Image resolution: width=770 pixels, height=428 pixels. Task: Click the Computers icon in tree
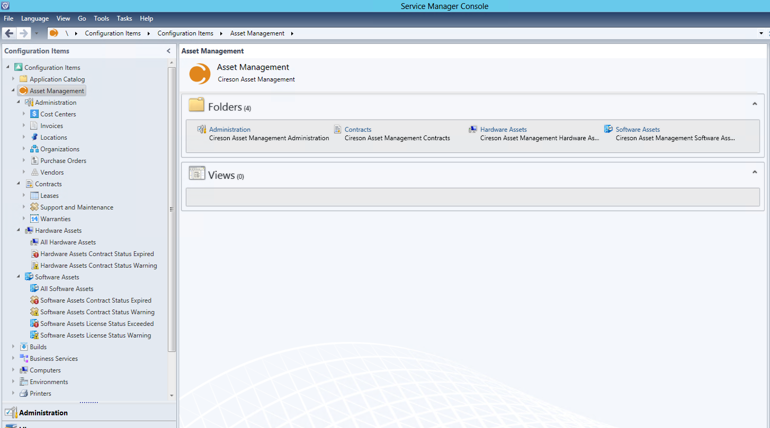coord(24,370)
